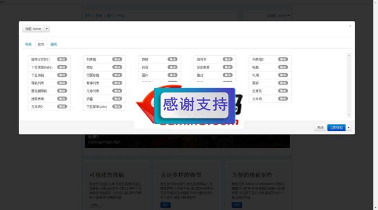The image size is (378, 210).
Task: Click the badge in the 段落 row
Action: coord(172,67)
